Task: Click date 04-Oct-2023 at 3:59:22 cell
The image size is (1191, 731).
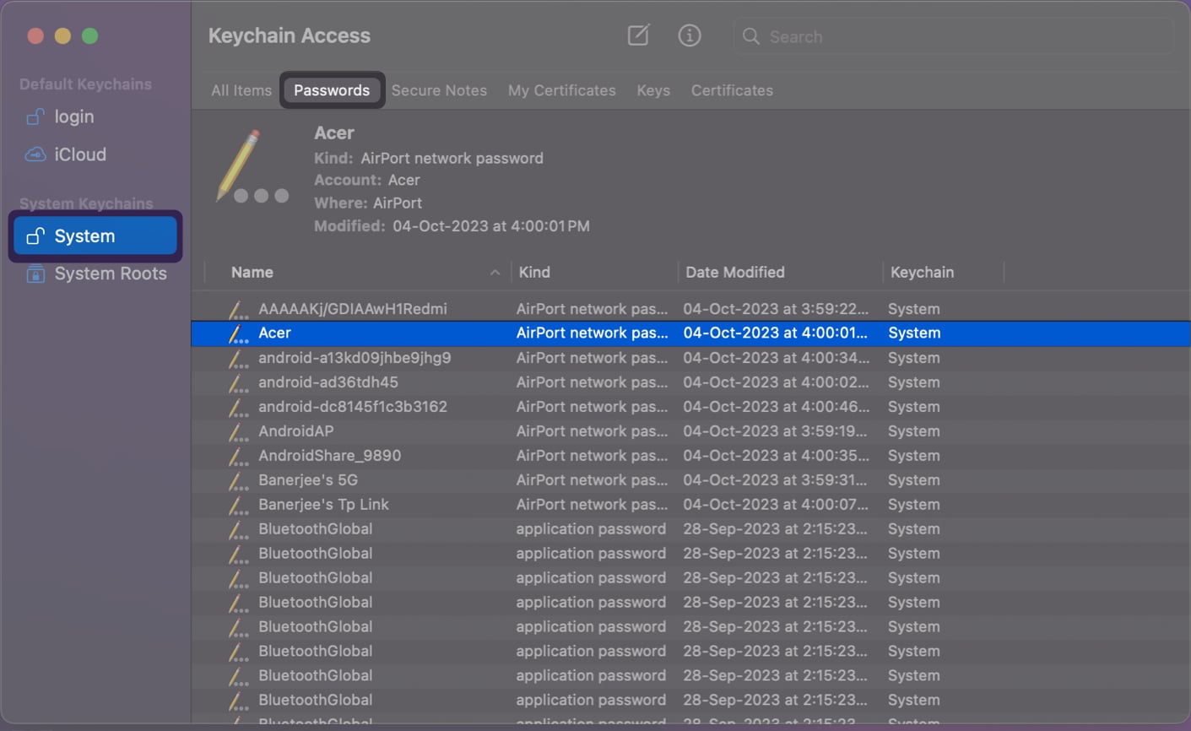Action: point(776,309)
